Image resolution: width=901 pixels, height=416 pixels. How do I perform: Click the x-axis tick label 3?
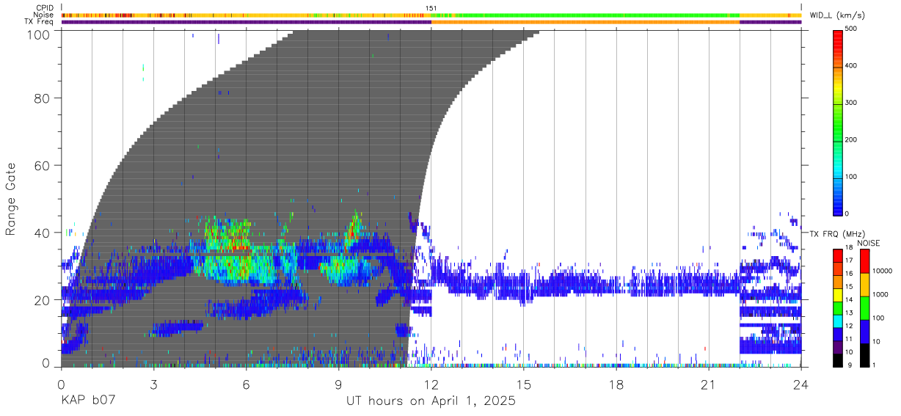[x=153, y=384]
